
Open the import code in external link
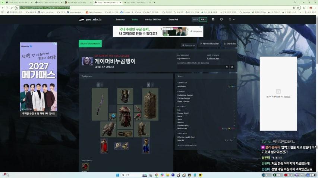pyautogui.click(x=232, y=67)
